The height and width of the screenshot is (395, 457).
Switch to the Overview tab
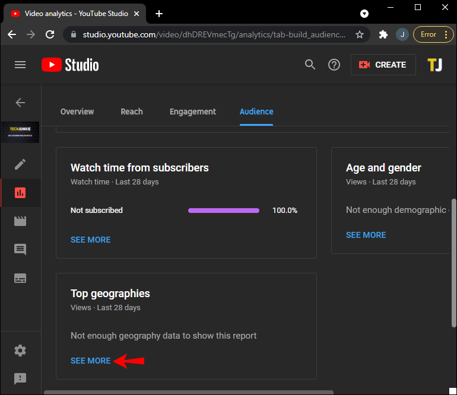coord(77,112)
